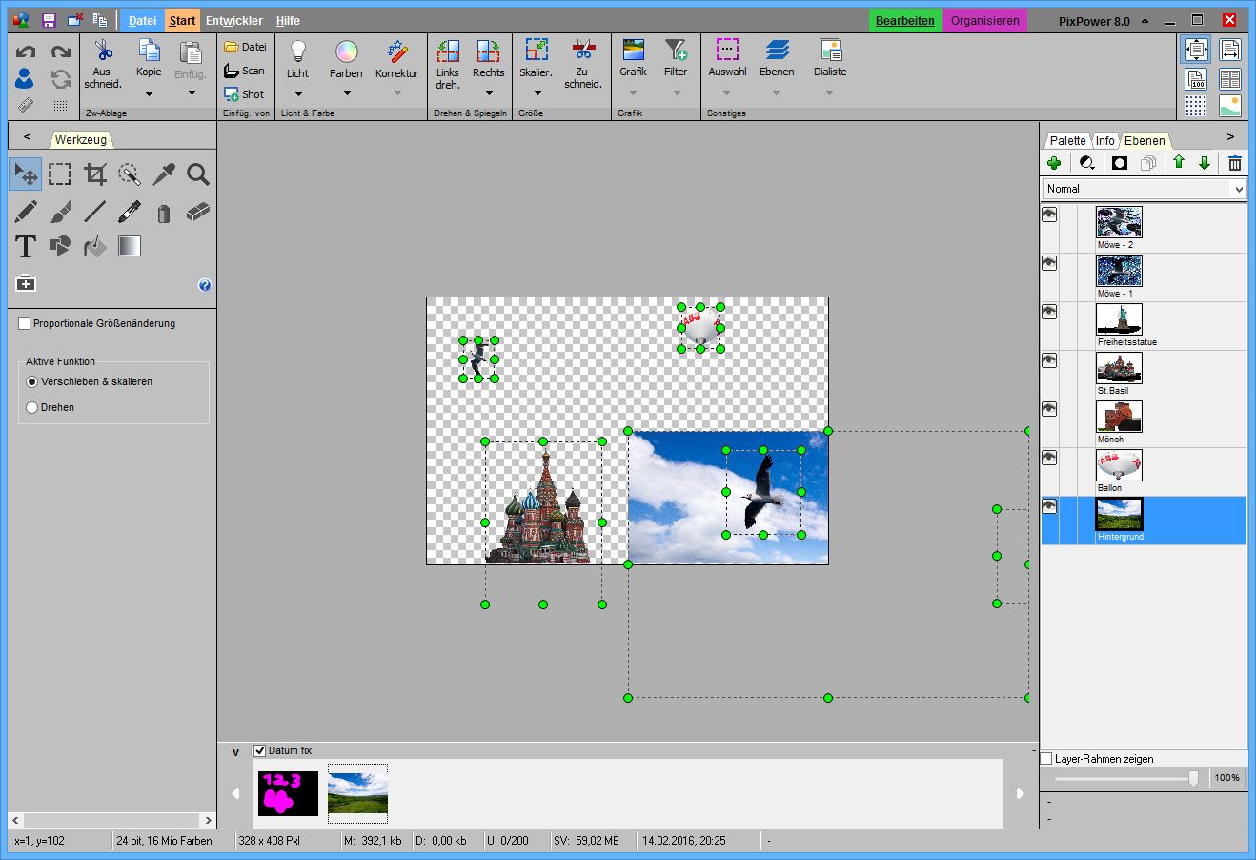This screenshot has width=1256, height=860.
Task: Collapse the thumbnail strip with v
Action: 235,752
